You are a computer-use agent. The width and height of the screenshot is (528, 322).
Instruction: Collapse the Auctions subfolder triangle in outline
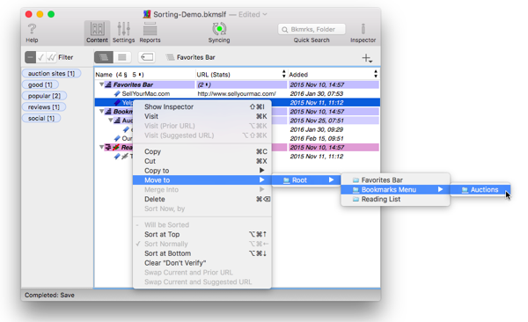pyautogui.click(x=110, y=121)
